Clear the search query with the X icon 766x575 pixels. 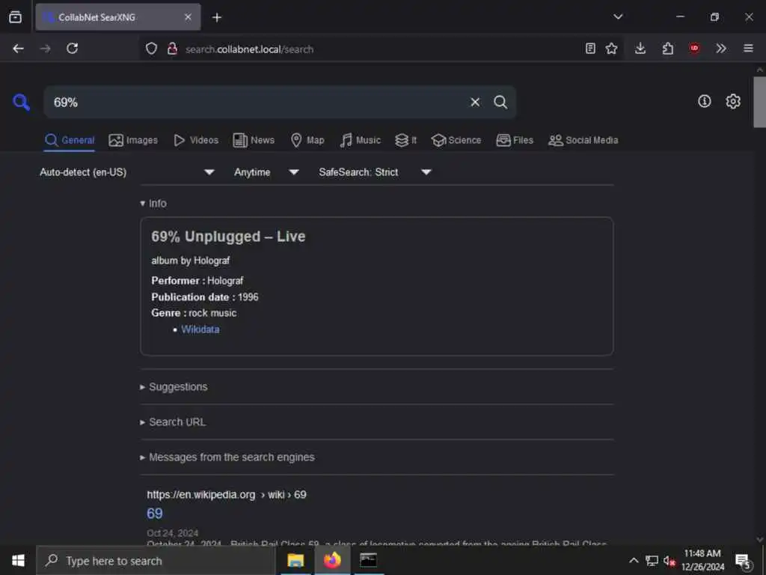pos(475,102)
